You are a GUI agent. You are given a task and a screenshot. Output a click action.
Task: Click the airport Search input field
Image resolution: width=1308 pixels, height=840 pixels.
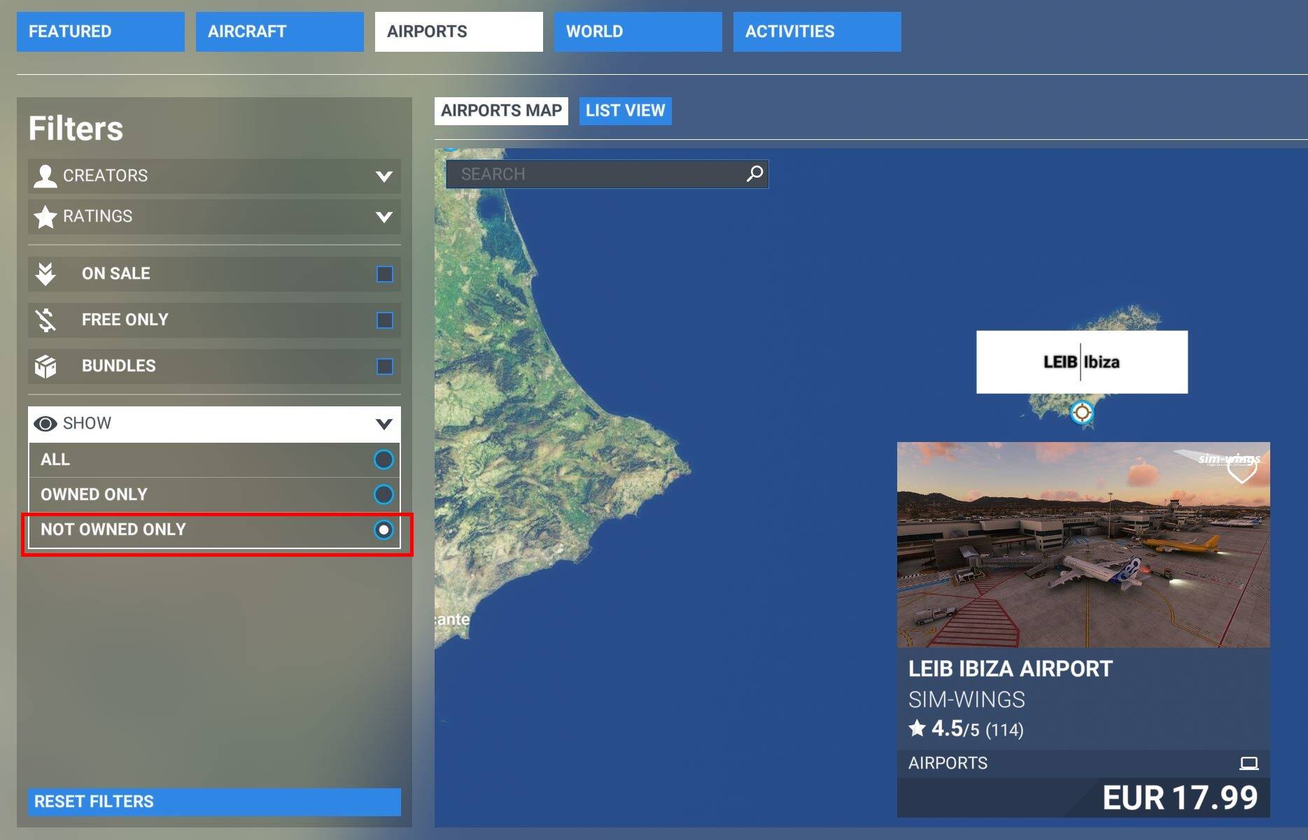click(x=595, y=174)
